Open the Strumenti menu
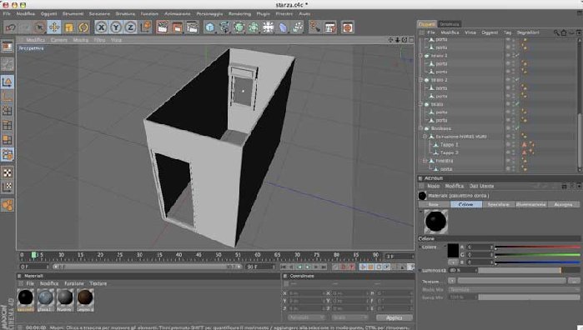This screenshot has width=583, height=330. [x=73, y=13]
